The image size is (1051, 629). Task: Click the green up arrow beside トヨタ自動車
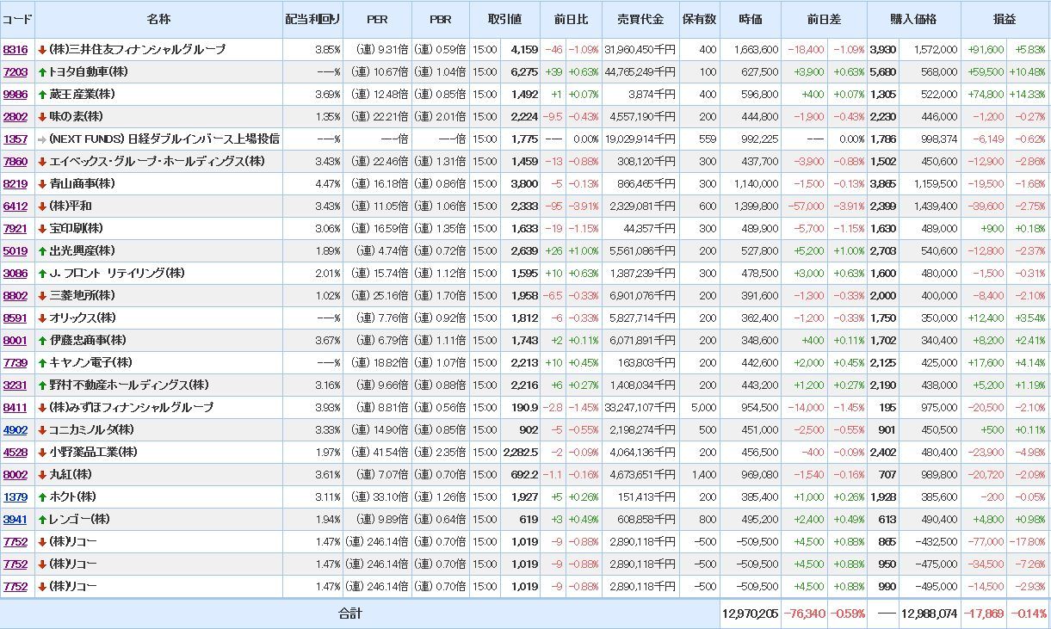coord(41,72)
